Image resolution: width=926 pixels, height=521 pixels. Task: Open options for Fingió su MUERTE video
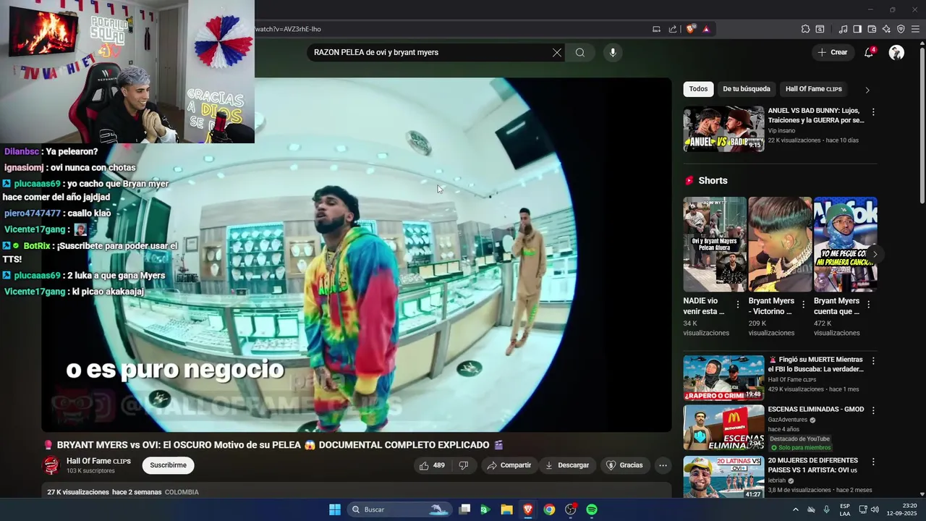873,360
